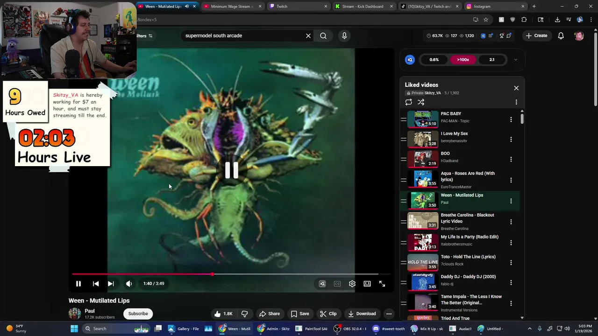Open options for I Love My Sex item
Image resolution: width=598 pixels, height=336 pixels.
[x=511, y=140]
